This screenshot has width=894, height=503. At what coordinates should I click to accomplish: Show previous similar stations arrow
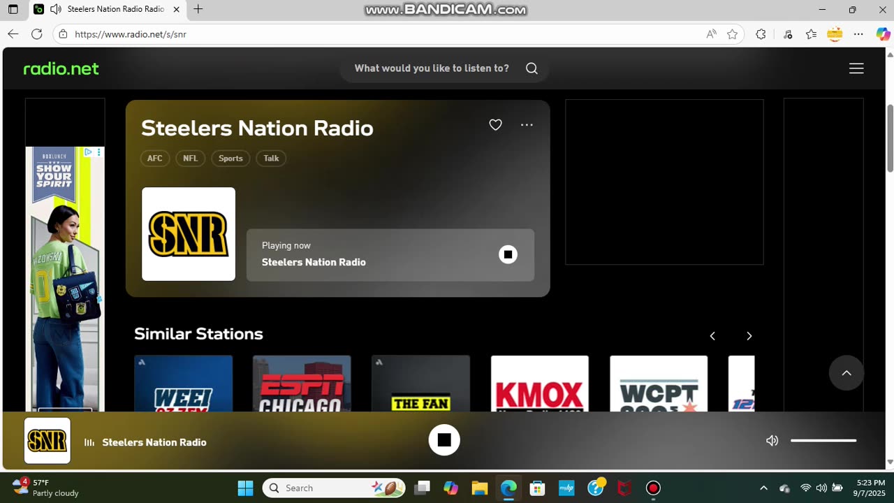[x=712, y=336]
